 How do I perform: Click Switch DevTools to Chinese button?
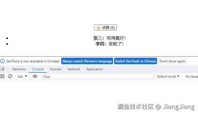pos(136,61)
